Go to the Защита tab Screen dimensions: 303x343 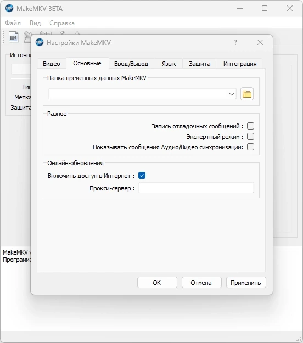199,64
